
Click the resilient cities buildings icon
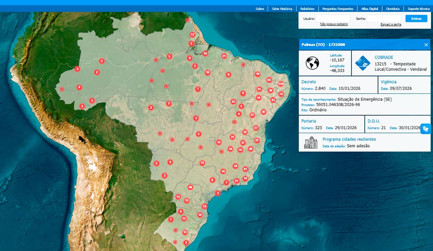[311, 142]
